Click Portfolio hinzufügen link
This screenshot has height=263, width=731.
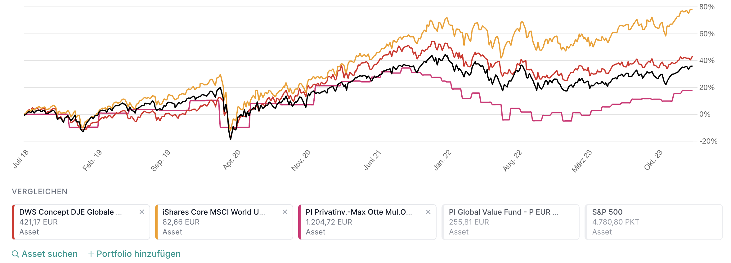[138, 254]
